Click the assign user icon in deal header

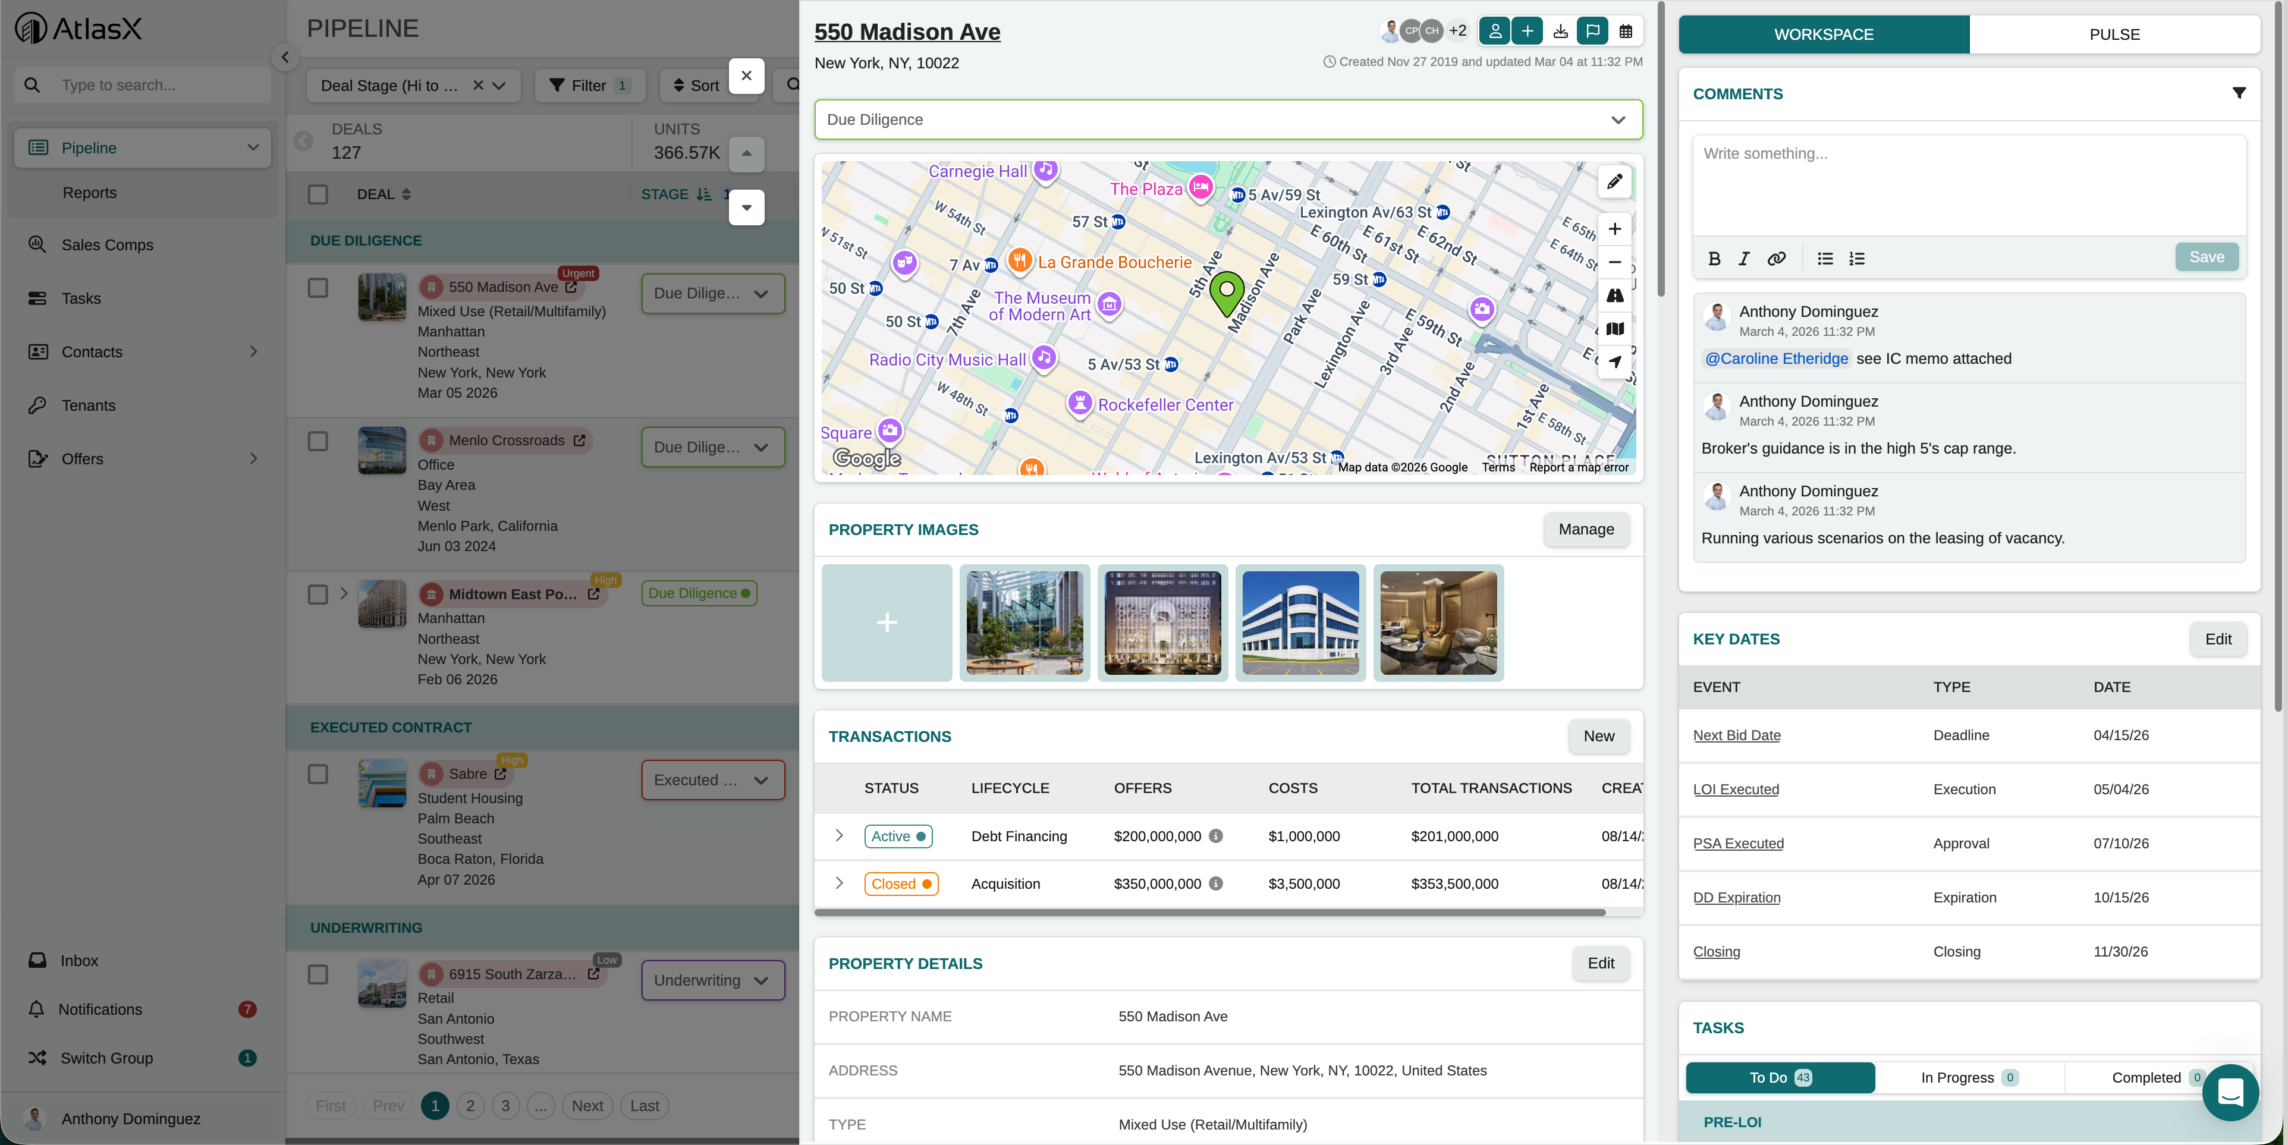[x=1495, y=31]
